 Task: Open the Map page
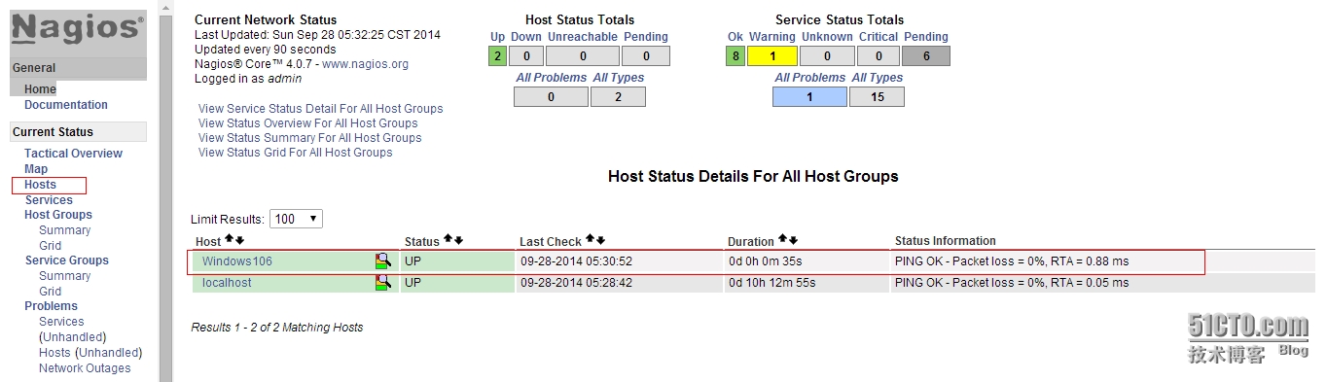click(x=36, y=169)
